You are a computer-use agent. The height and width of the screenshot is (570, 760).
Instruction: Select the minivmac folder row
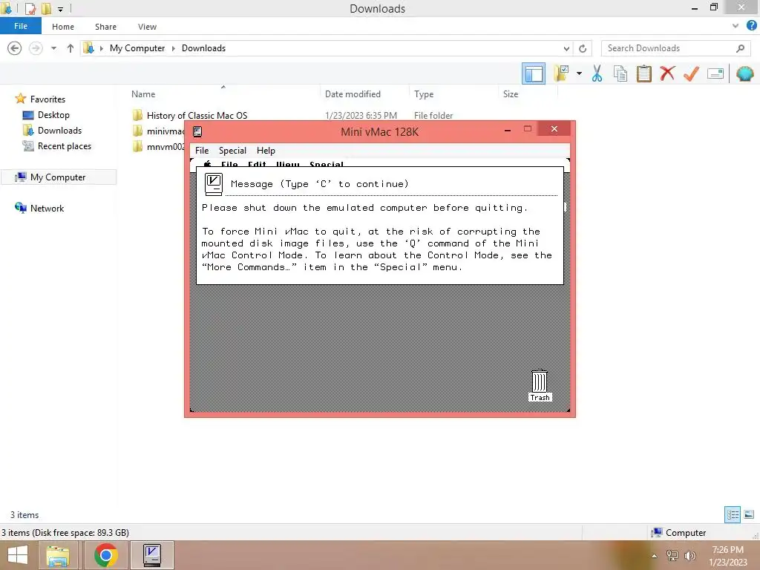158,131
